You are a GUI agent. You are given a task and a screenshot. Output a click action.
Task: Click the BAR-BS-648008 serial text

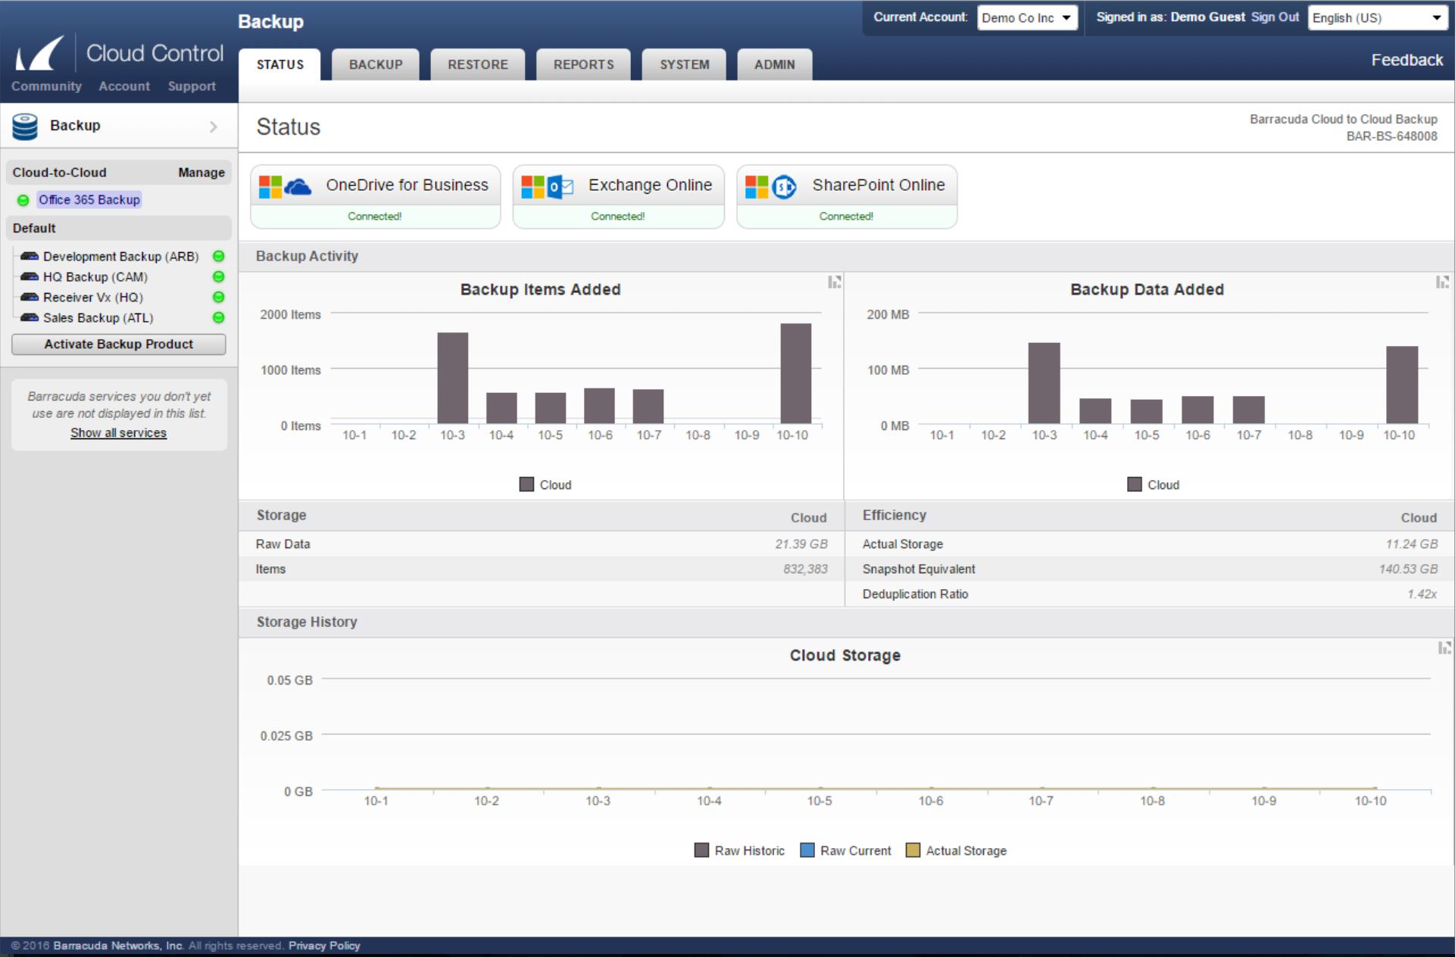point(1391,136)
